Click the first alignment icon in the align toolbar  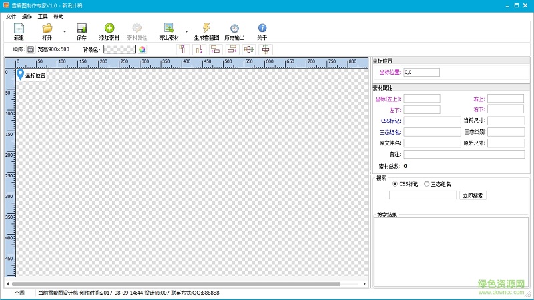tap(182, 49)
